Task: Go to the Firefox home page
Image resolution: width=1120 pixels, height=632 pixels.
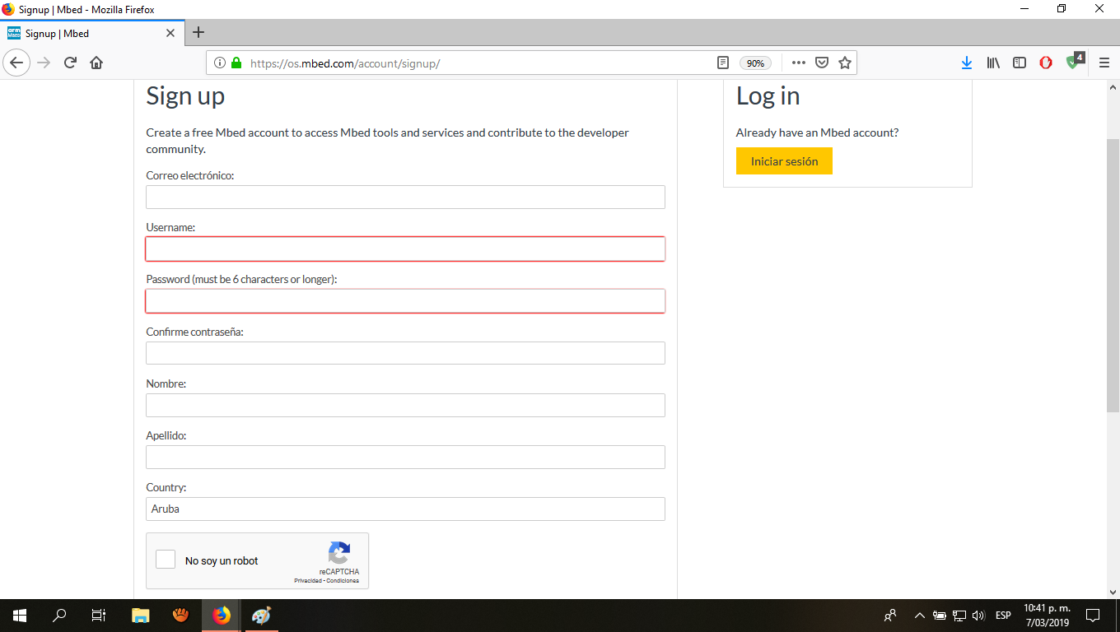Action: [96, 63]
